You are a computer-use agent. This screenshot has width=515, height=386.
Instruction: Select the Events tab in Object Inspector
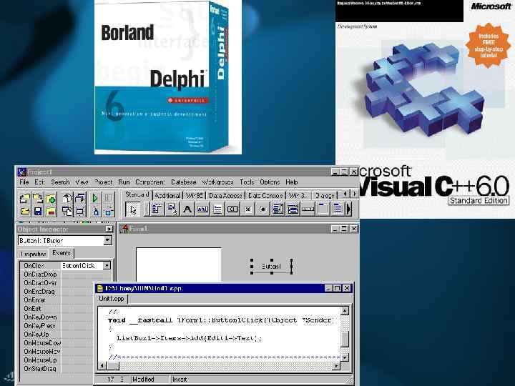point(62,253)
